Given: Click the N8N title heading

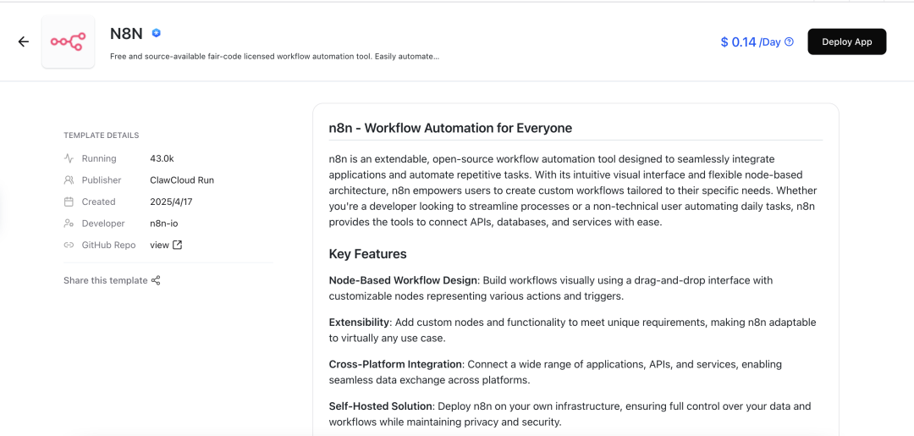Looking at the screenshot, I should pos(126,33).
